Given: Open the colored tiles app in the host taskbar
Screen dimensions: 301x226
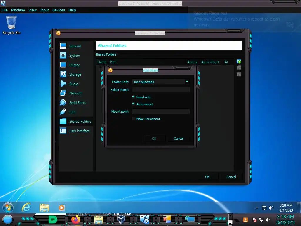Looking at the screenshot, I should click(167, 220).
